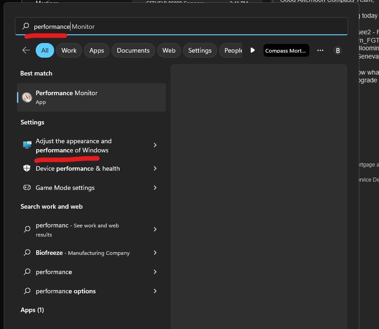Click the Best match heading
The image size is (379, 329).
[36, 73]
